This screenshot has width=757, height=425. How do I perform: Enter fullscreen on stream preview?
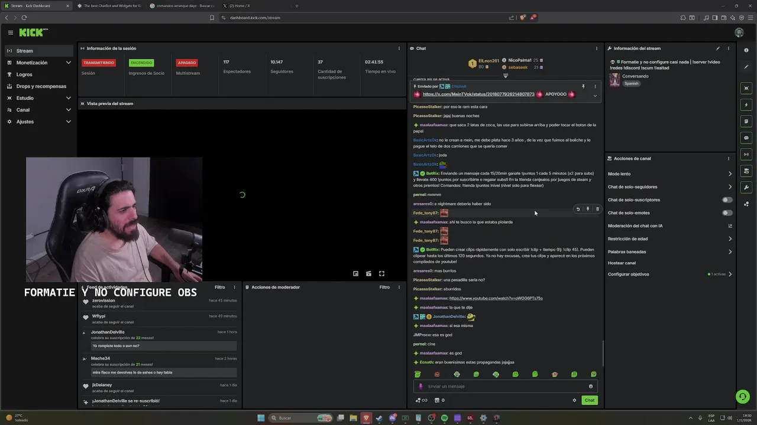(x=381, y=273)
